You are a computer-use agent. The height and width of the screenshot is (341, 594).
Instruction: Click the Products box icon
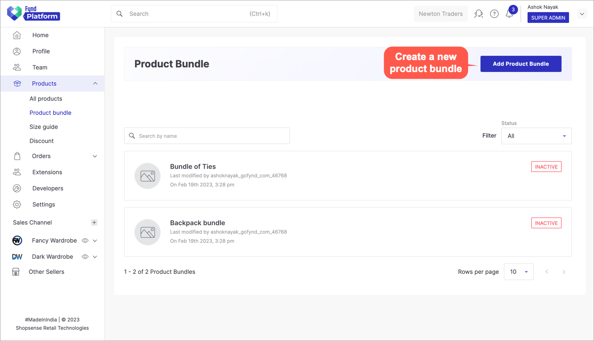click(17, 84)
